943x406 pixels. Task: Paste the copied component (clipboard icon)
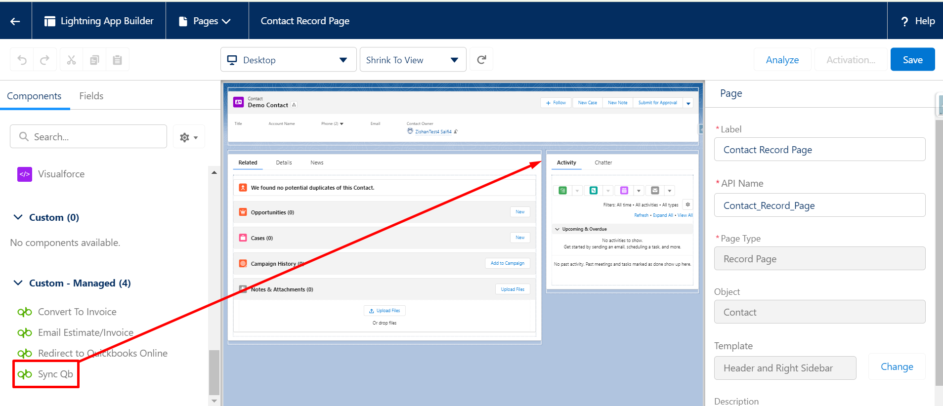point(117,60)
